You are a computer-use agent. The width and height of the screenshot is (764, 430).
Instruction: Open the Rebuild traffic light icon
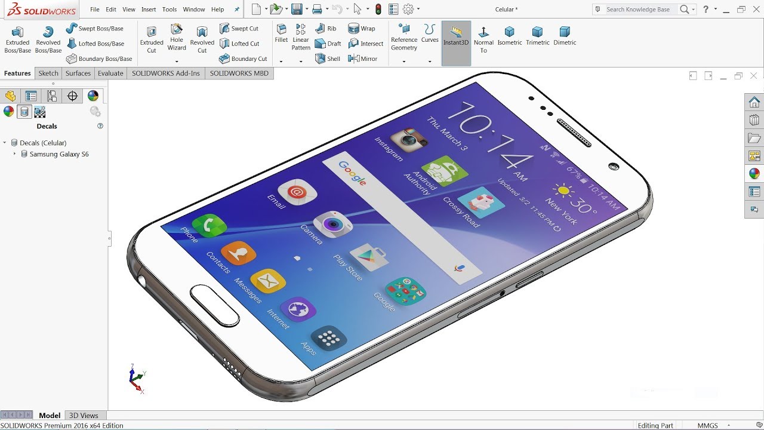tap(378, 9)
